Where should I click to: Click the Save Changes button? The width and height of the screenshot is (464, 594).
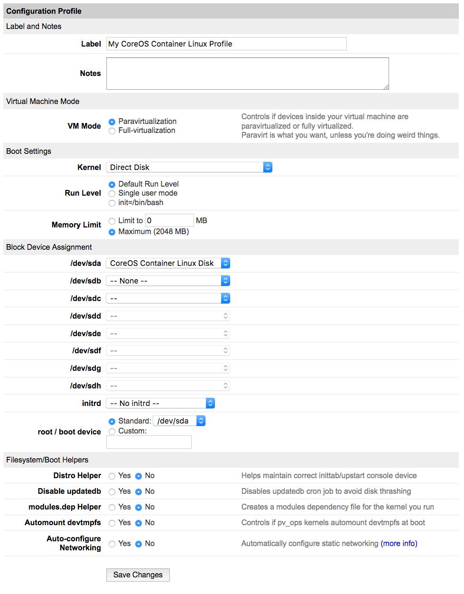click(x=138, y=575)
